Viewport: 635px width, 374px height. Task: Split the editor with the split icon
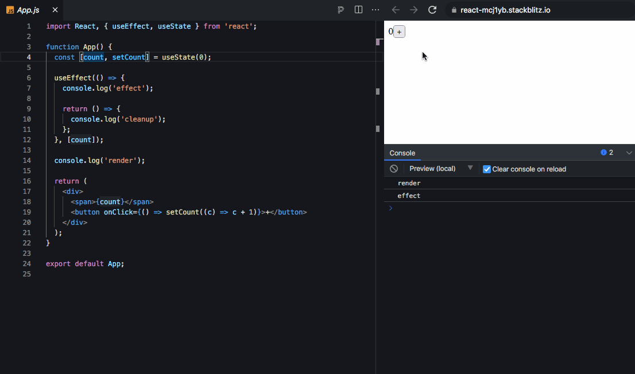coord(358,10)
